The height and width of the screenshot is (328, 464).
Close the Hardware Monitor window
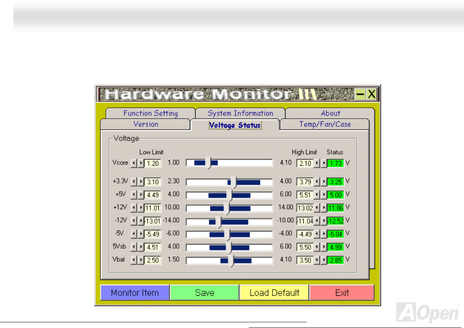pos(372,94)
